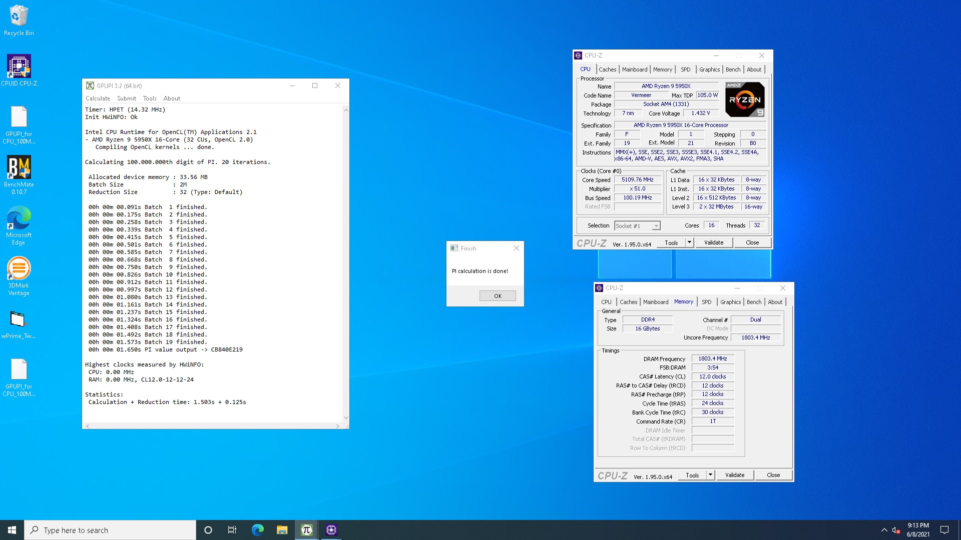Open the notification center icon
Image resolution: width=961 pixels, height=540 pixels.
[x=944, y=530]
